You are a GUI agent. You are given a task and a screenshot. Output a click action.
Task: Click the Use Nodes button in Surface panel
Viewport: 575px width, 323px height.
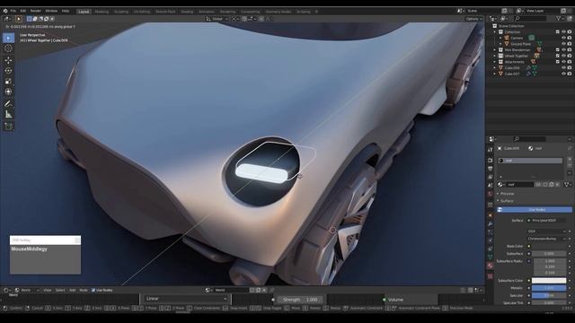point(535,210)
